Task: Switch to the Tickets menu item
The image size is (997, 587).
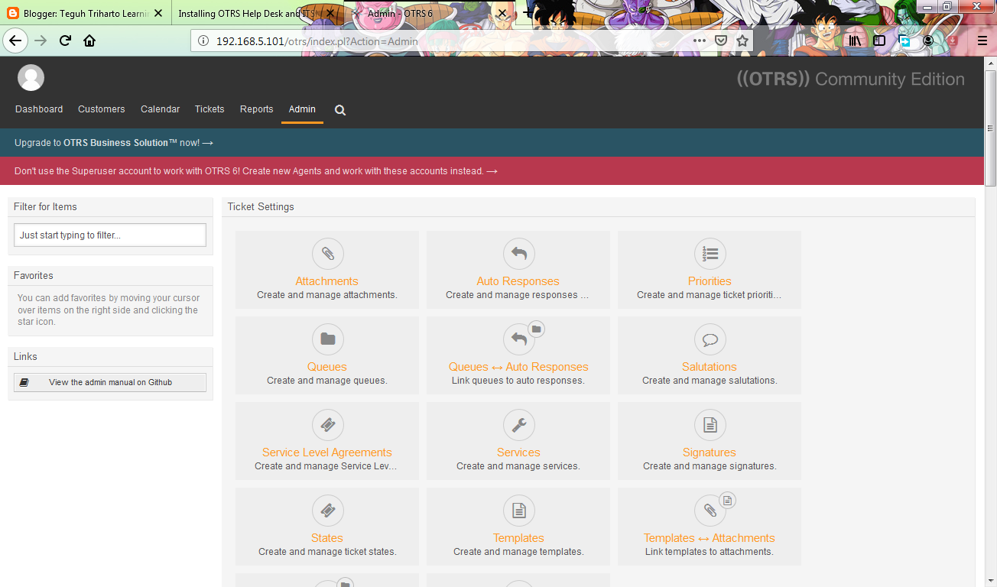Action: [209, 109]
